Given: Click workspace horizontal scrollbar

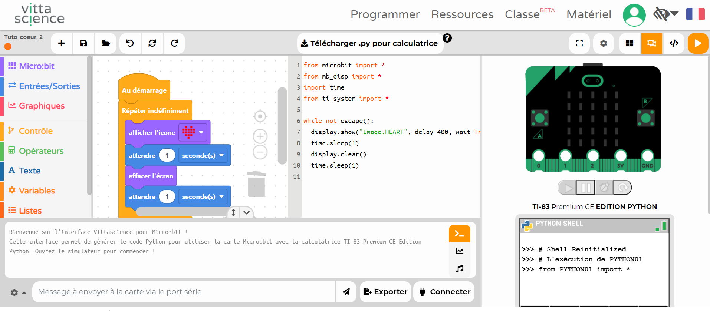Looking at the screenshot, I should point(182,212).
